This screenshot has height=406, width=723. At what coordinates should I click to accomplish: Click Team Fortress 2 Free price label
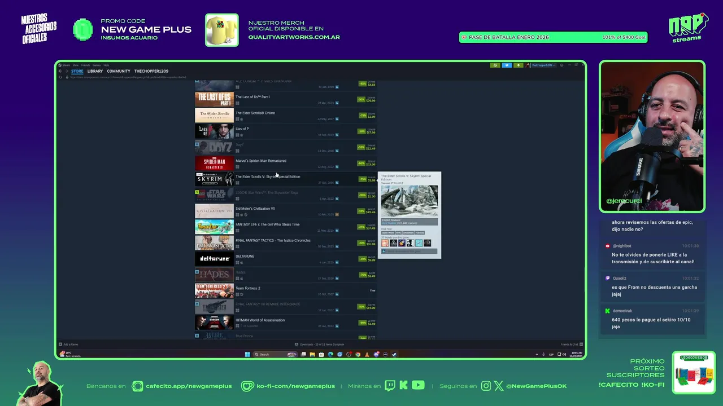click(373, 290)
